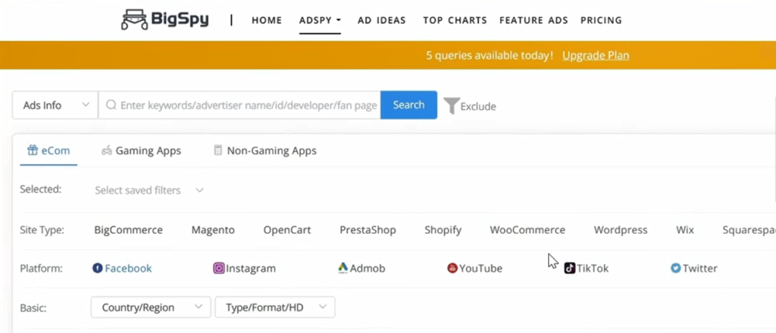Select the Facebook platform label
Viewport: 776px width, 333px height.
[128, 268]
